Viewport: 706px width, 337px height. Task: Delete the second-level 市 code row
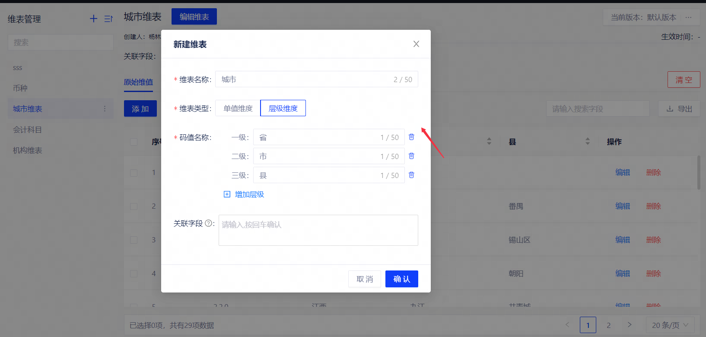(x=411, y=156)
